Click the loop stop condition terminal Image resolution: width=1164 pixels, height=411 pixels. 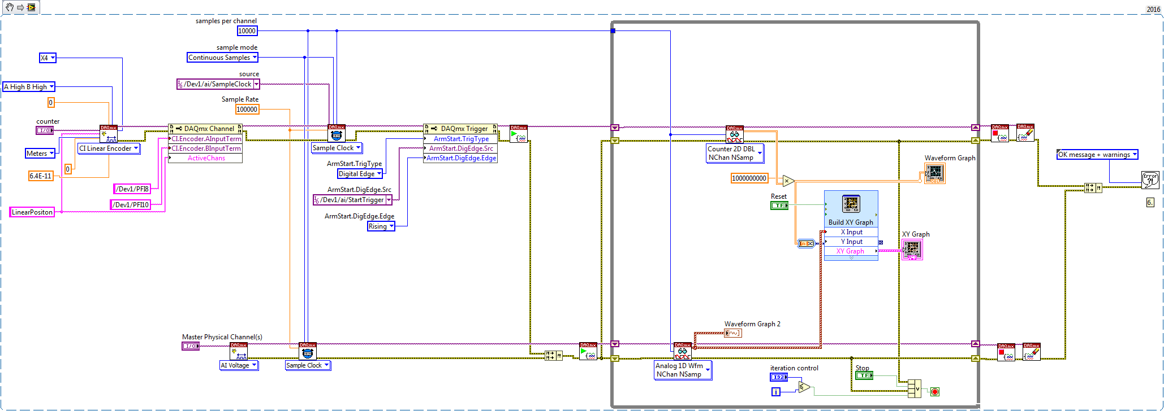[x=935, y=391]
